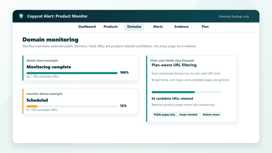
Task: Click the Copycat Alert: Product Monitor title
Action: 57,16
